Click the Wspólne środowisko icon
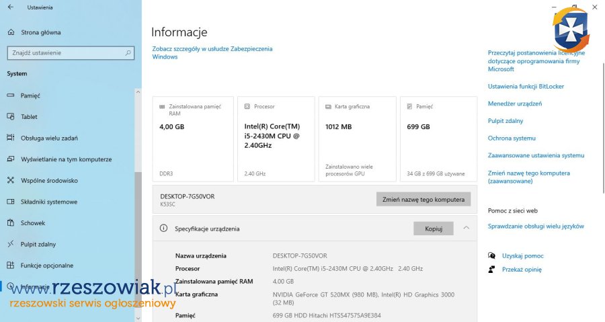 pos(10,180)
